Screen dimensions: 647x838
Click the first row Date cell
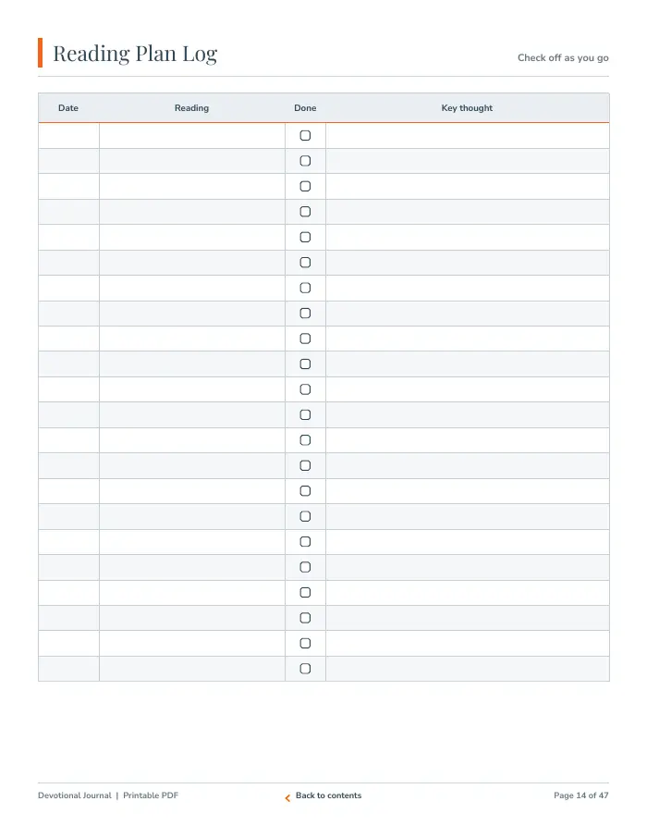(69, 136)
